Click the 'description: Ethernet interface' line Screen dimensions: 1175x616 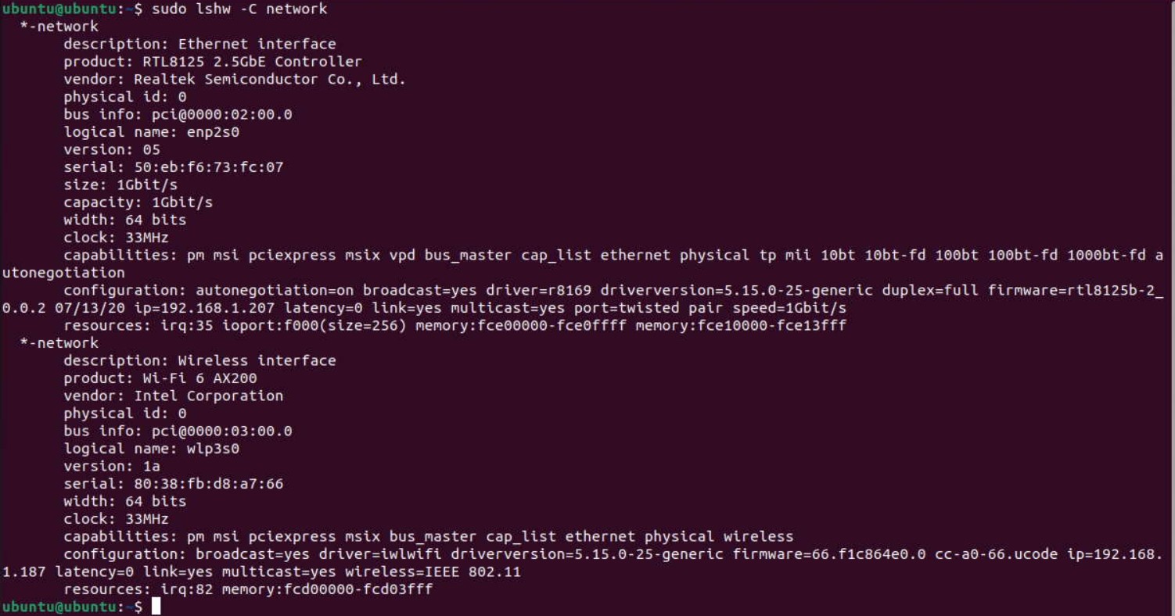click(199, 44)
